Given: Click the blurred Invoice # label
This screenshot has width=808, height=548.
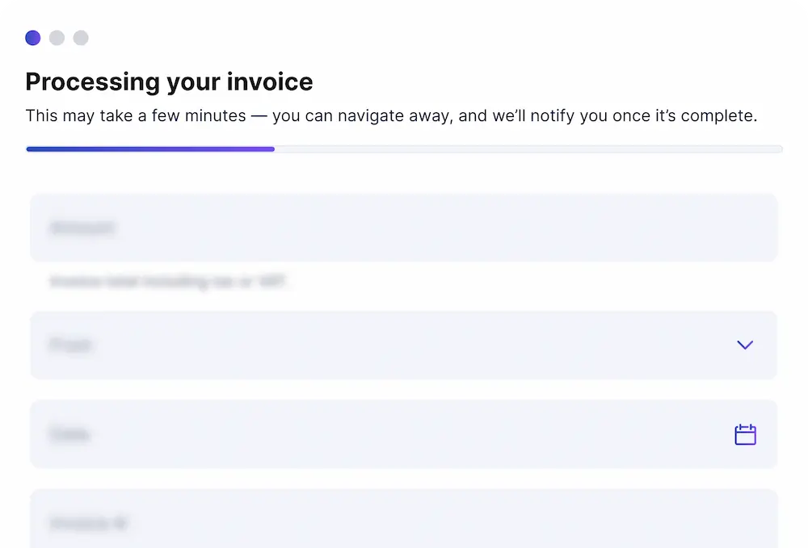Looking at the screenshot, I should pyautogui.click(x=89, y=524).
